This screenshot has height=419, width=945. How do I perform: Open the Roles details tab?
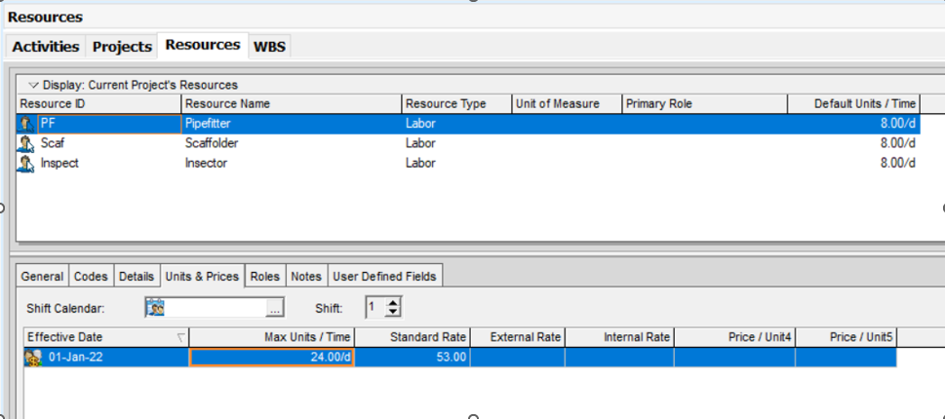[264, 277]
